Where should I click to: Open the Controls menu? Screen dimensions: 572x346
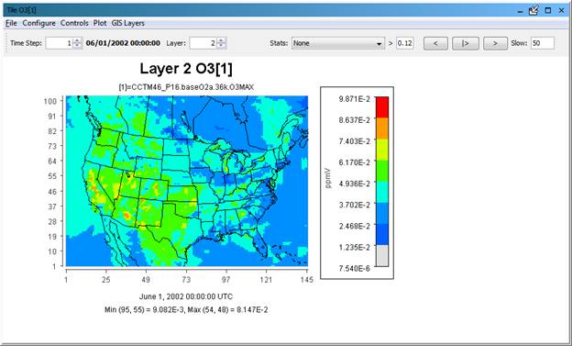pos(74,23)
